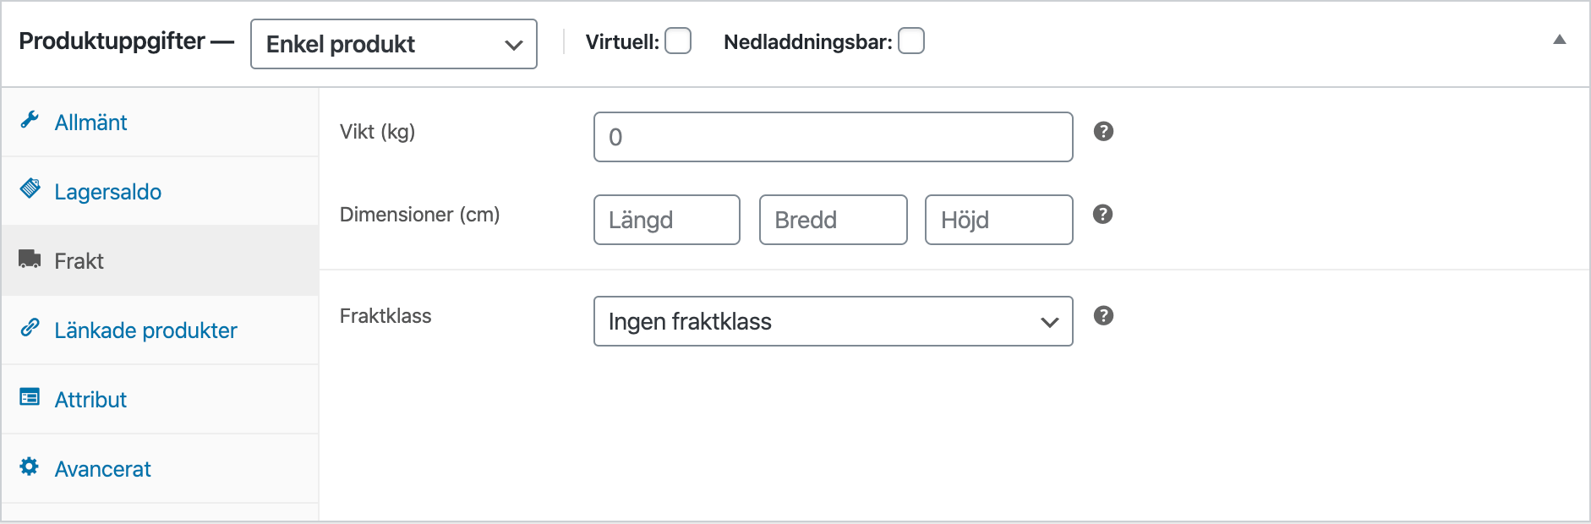Focus the Längd dimension field

point(666,220)
